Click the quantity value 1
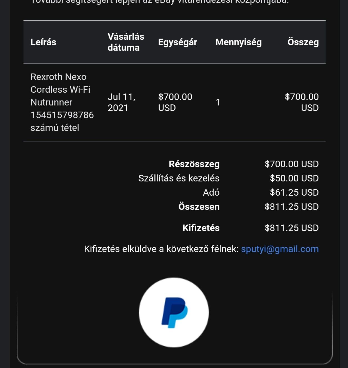 tap(218, 102)
